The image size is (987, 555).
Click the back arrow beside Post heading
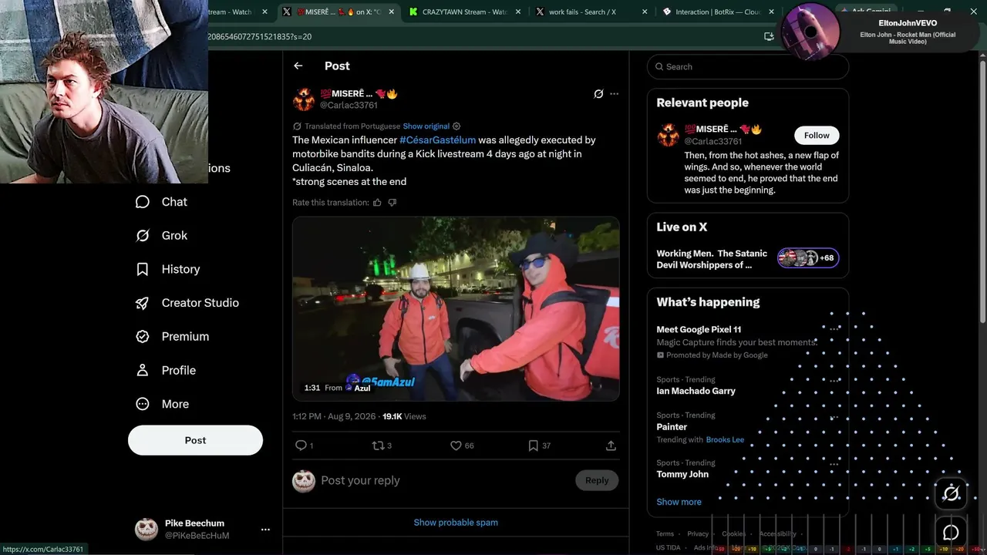298,66
